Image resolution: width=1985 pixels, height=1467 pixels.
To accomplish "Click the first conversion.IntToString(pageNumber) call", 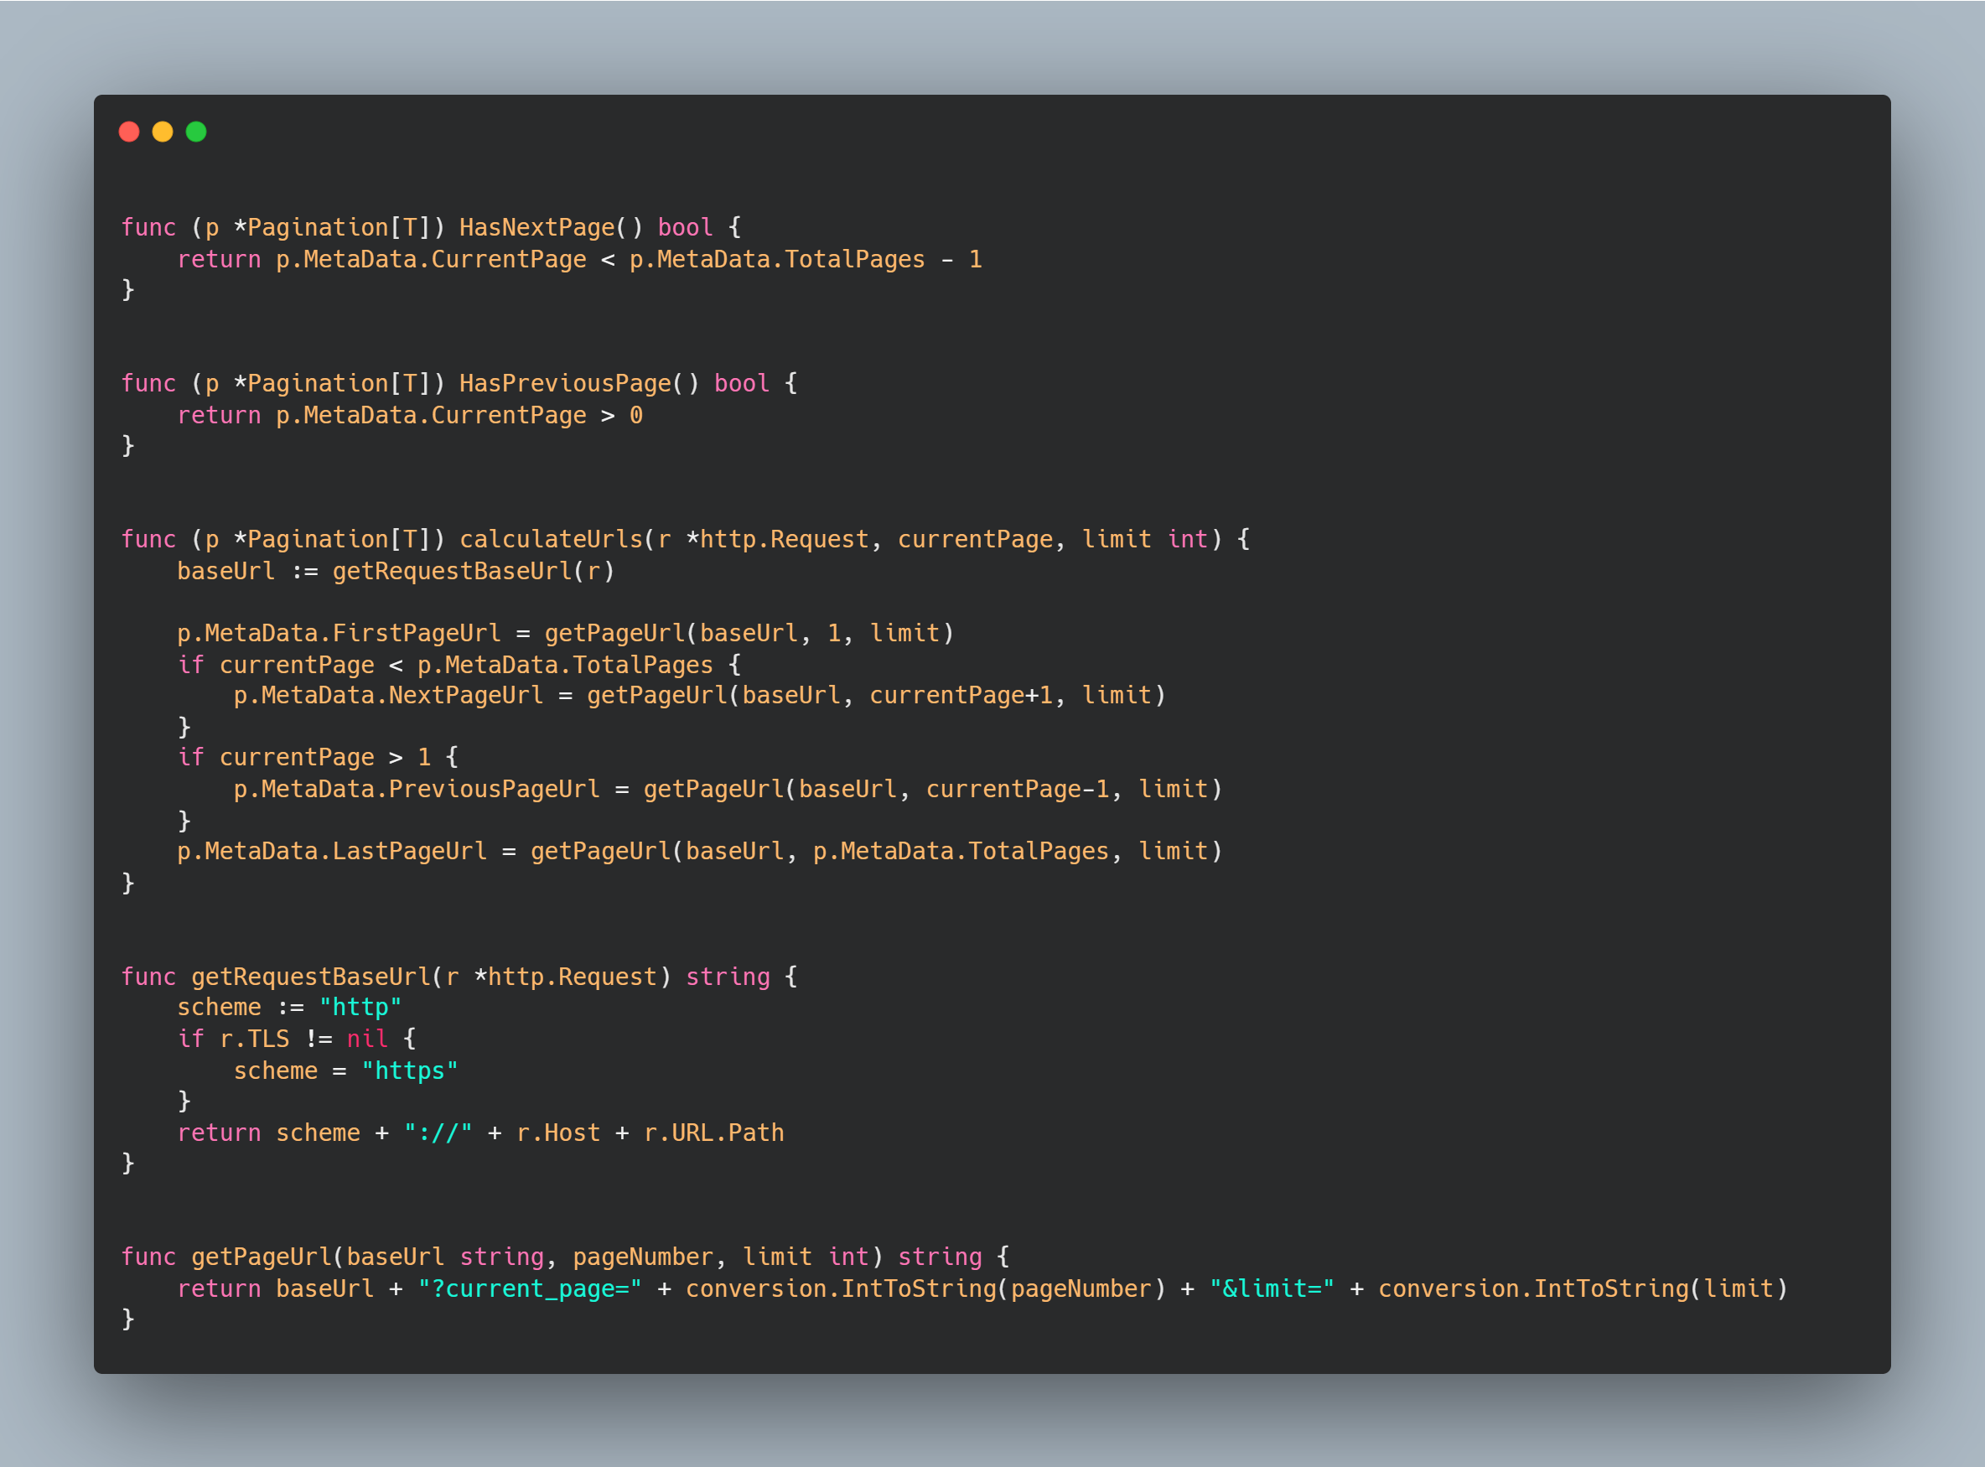I will (924, 1288).
